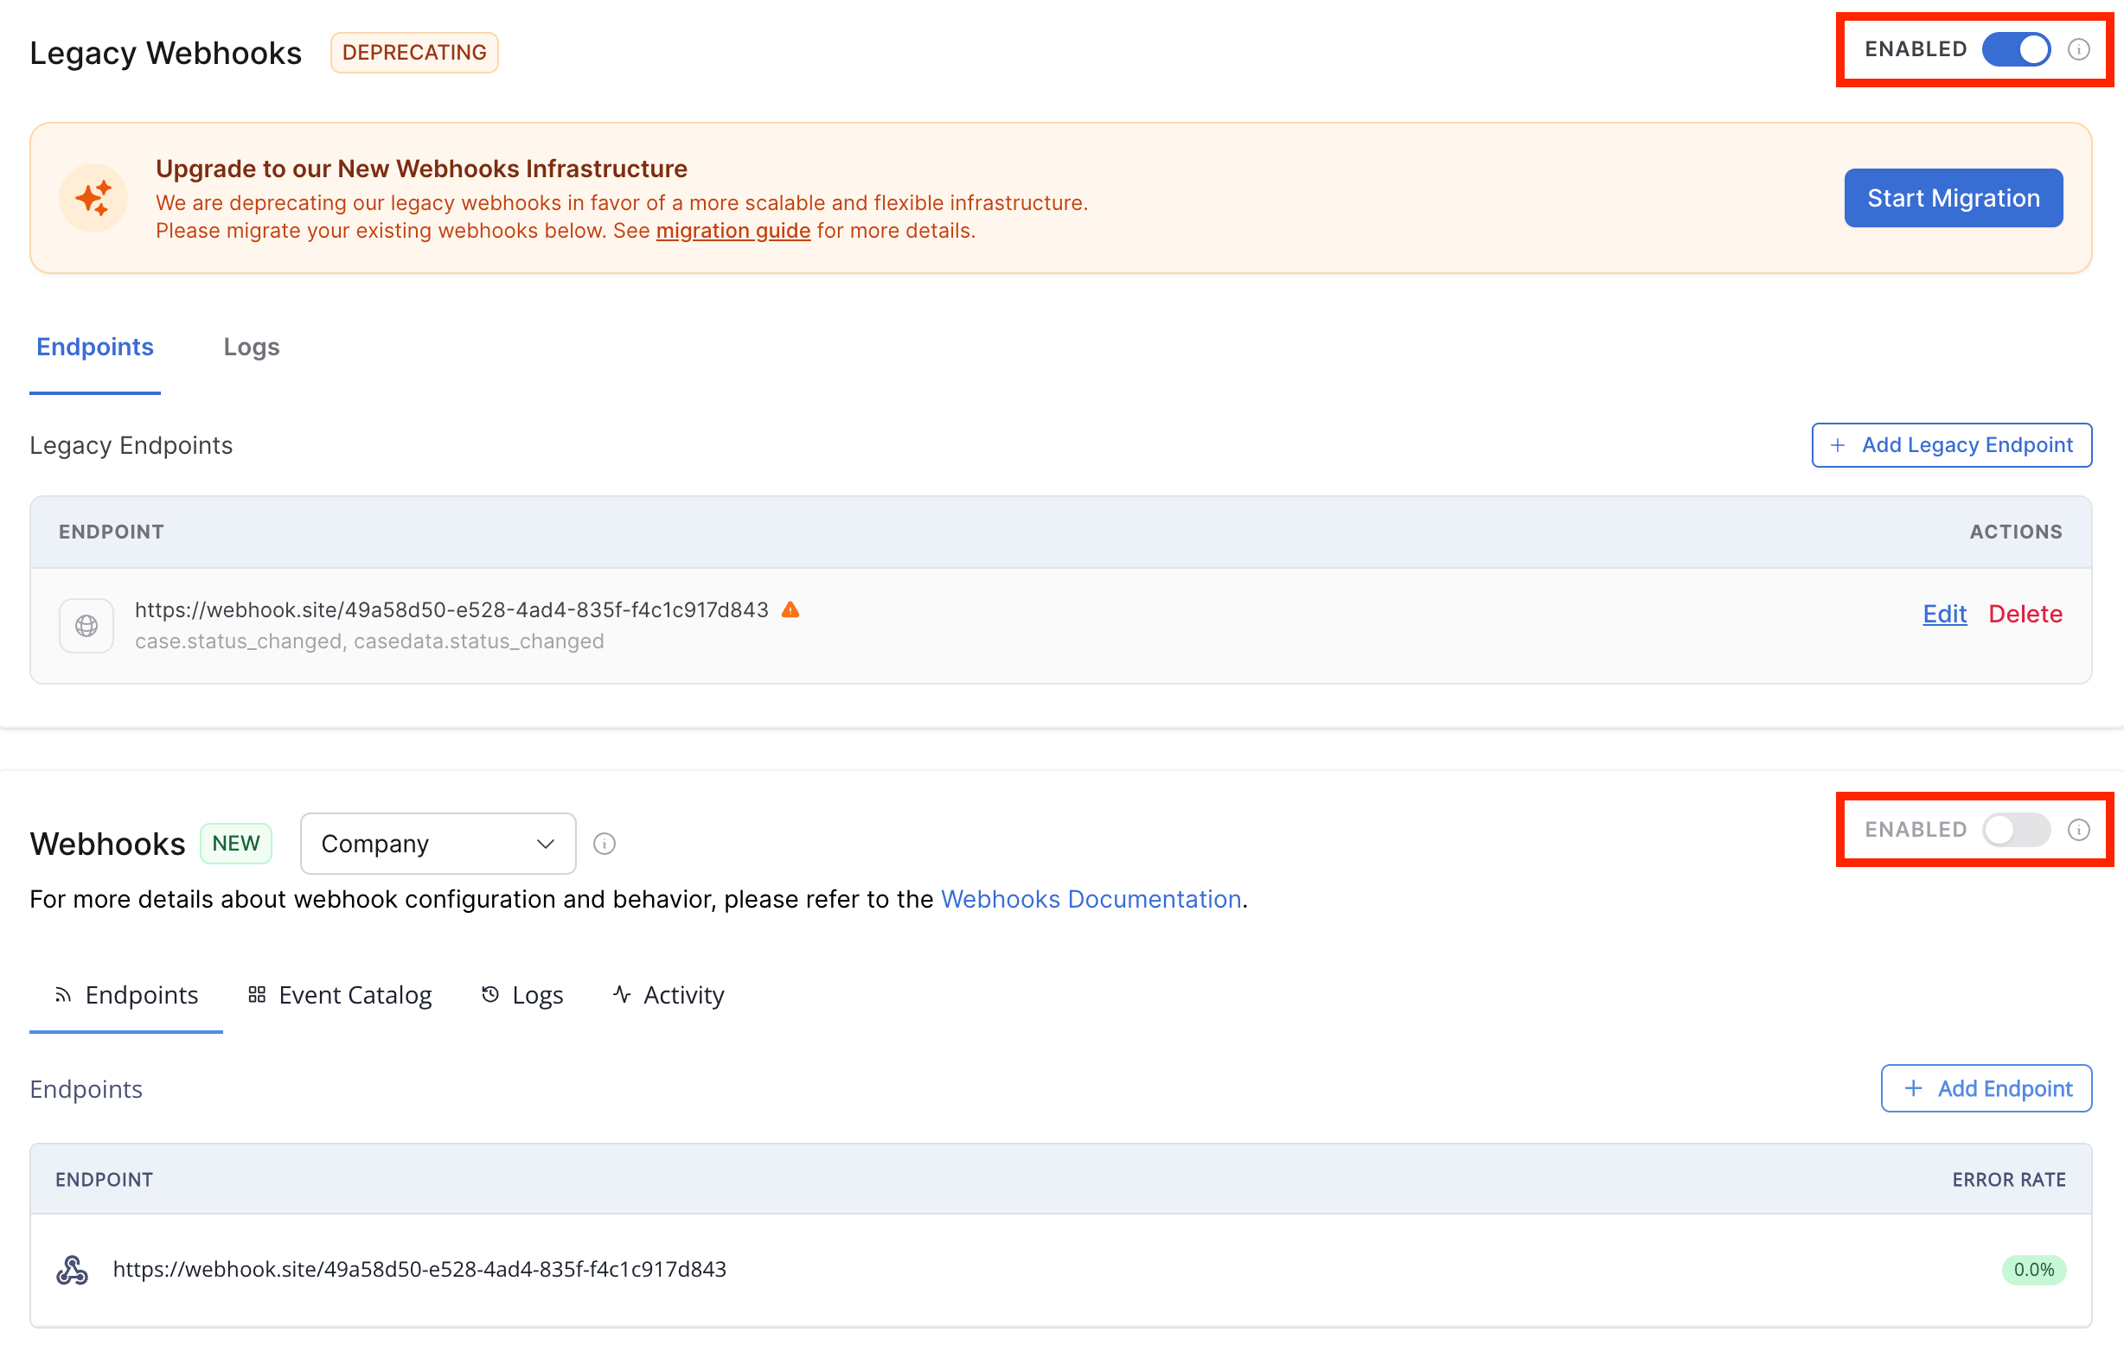Toggle the new Webhooks enabled switch
The height and width of the screenshot is (1345, 2124).
click(x=2016, y=829)
